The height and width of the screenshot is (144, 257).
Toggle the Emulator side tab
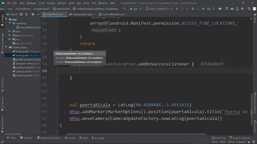click(x=255, y=126)
